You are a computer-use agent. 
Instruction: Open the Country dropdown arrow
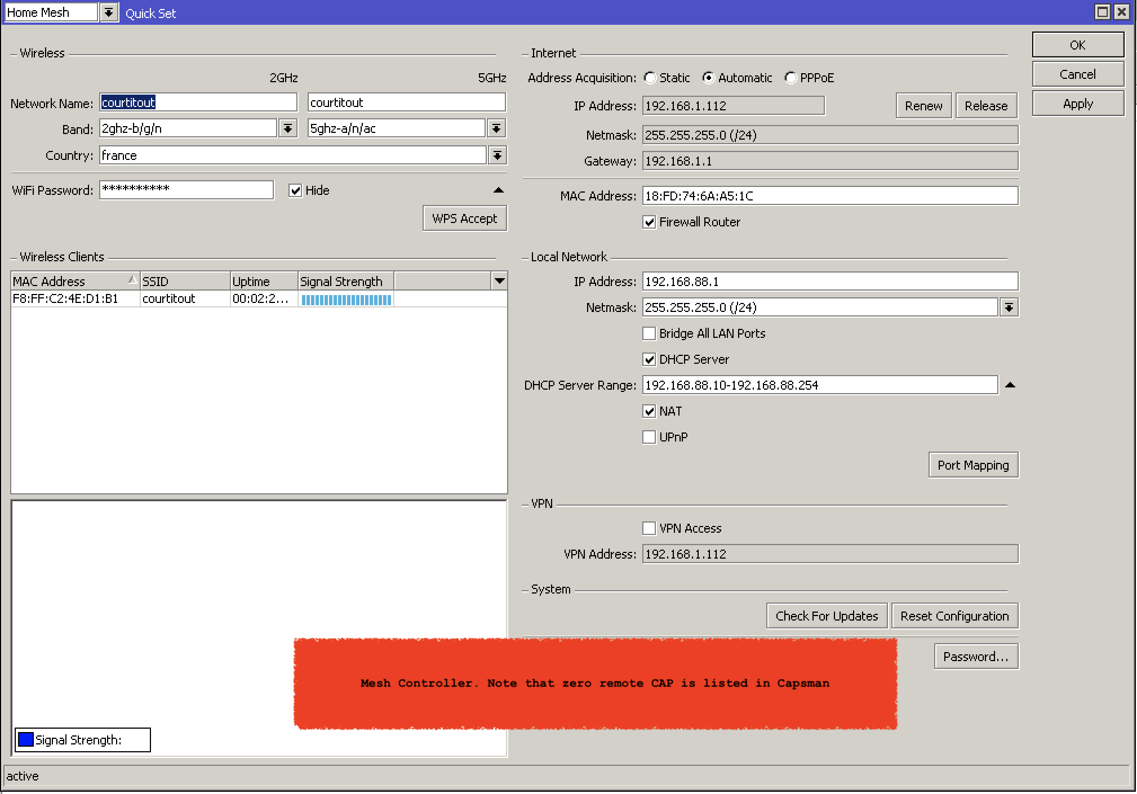498,155
